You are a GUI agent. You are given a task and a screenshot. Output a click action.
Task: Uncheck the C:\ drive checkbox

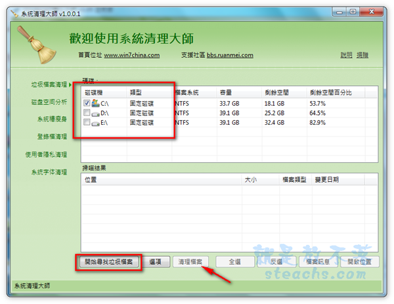[87, 103]
